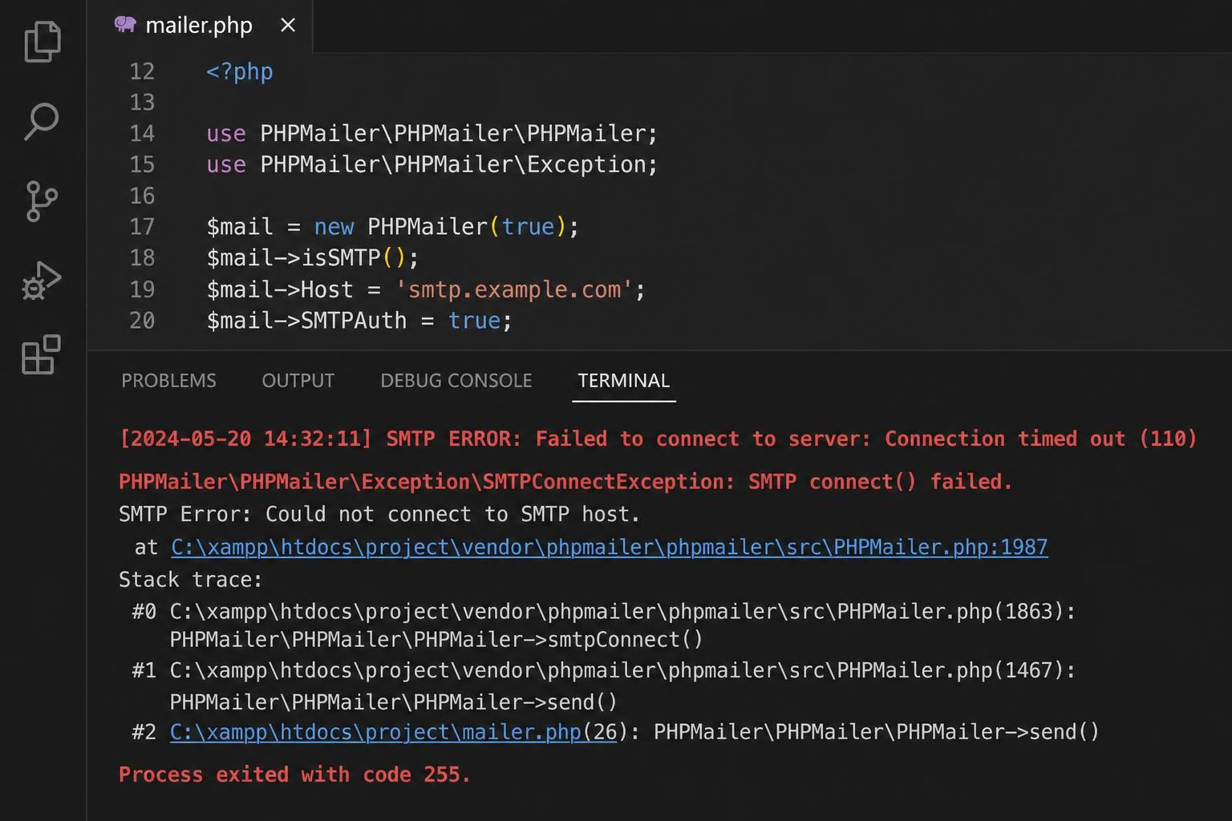Click line number 17 in the gutter
1232x821 pixels.
point(142,227)
